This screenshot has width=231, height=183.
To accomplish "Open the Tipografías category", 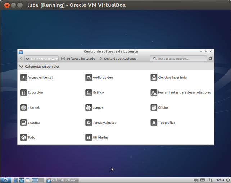I will [x=166, y=123].
